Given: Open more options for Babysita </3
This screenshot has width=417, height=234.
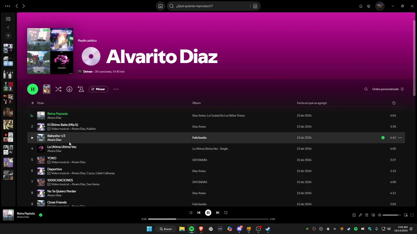Looking at the screenshot, I should (x=400, y=138).
